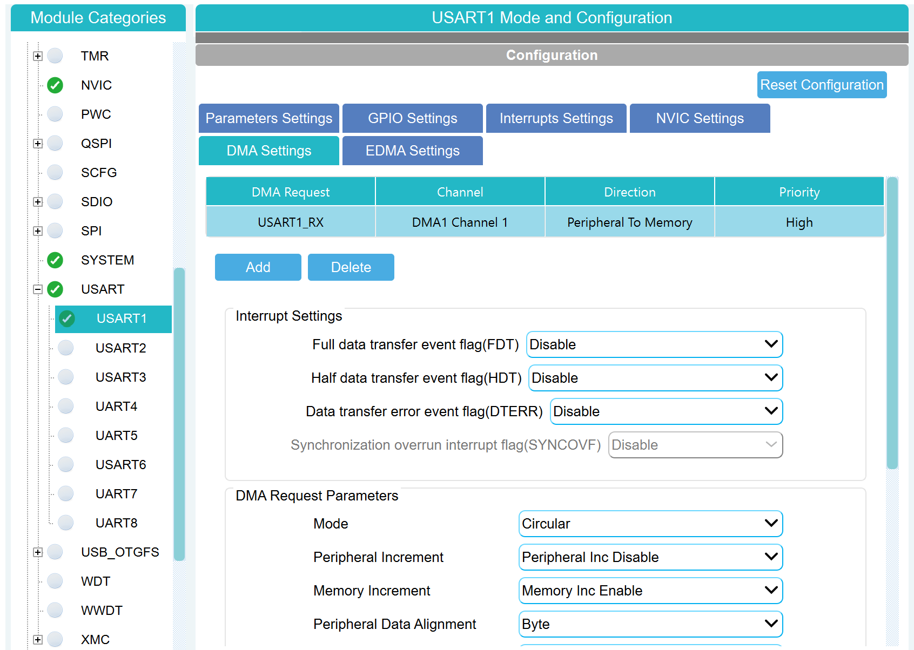Select UART4 in the module tree
The image size is (914, 650).
click(116, 407)
